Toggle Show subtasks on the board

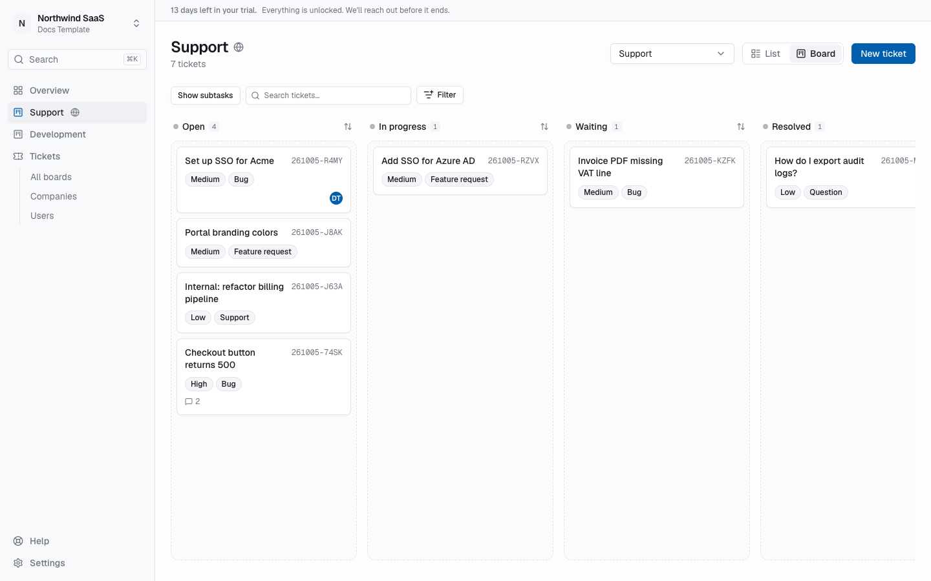[206, 96]
